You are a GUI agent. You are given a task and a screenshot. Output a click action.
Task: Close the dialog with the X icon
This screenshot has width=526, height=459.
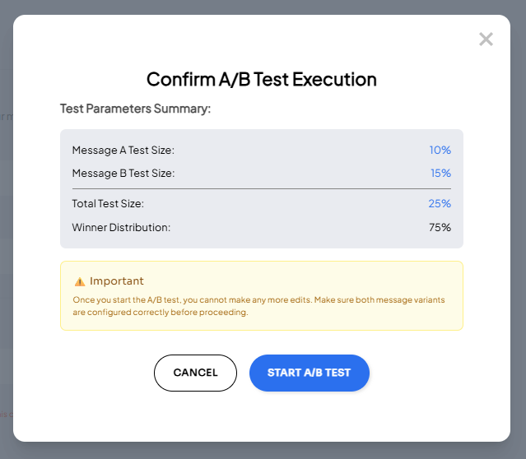point(486,39)
